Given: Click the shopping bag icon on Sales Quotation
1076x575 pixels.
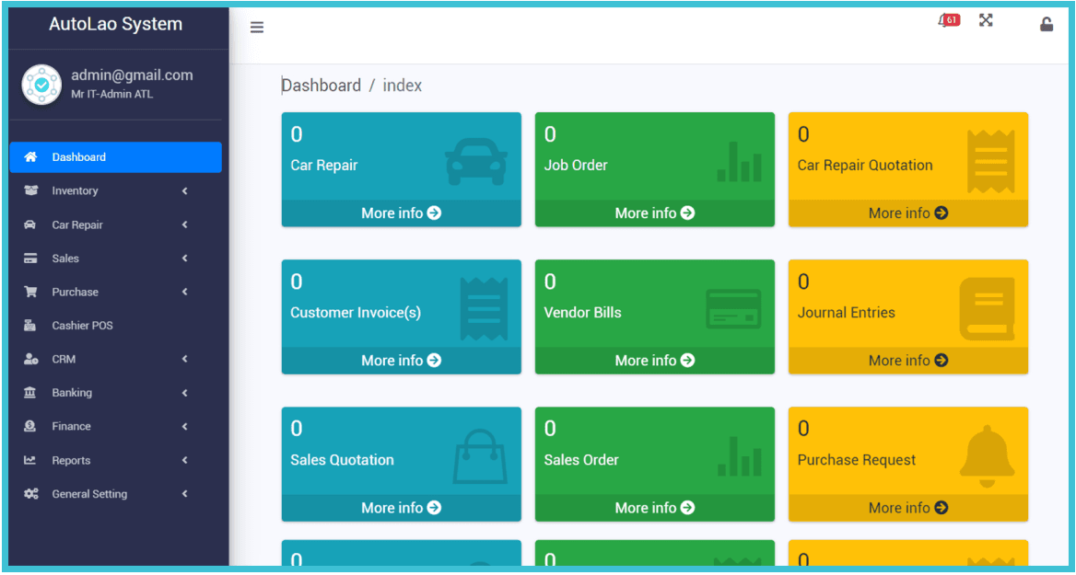Looking at the screenshot, I should tap(480, 457).
